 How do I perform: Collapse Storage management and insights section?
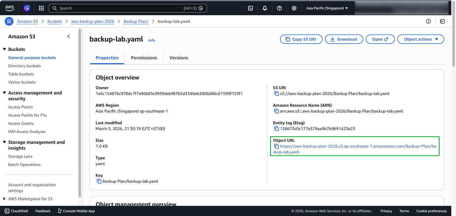(x=4, y=142)
